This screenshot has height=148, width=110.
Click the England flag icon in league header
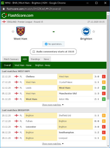coord(4,22)
